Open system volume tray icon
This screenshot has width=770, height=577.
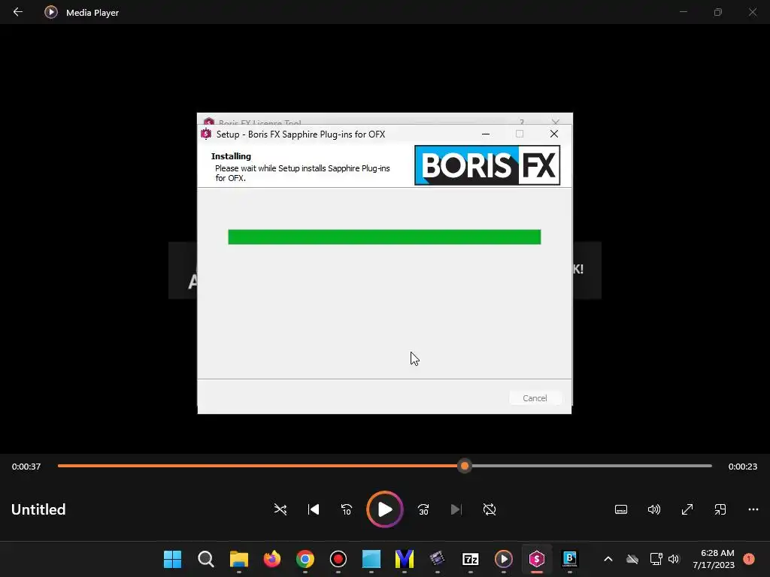click(674, 559)
